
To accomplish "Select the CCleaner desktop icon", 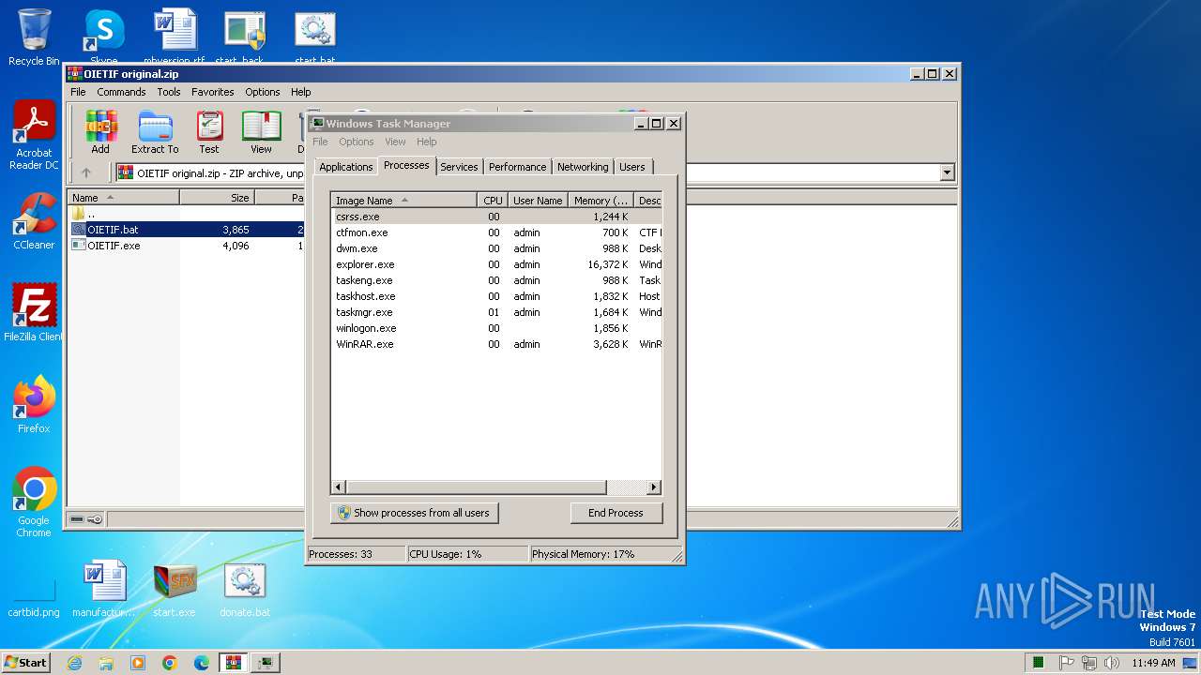I will click(34, 221).
